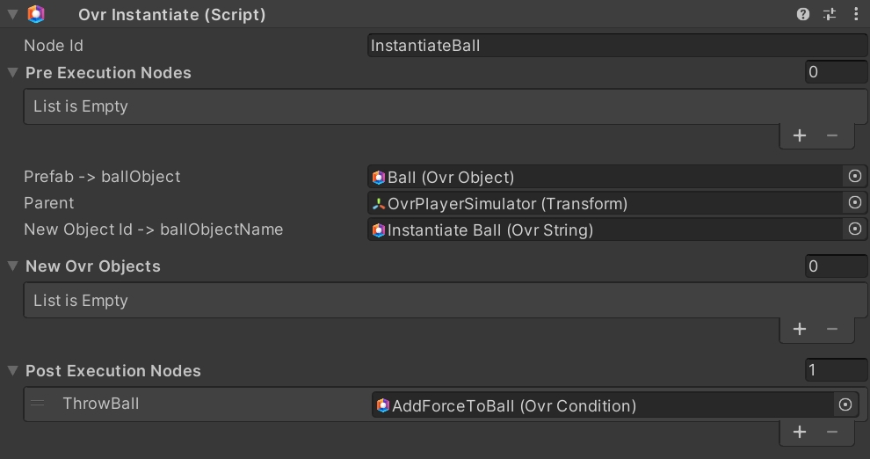Screen dimensions: 870x459
Task: Open object picker for New Object Id
Action: pyautogui.click(x=854, y=229)
